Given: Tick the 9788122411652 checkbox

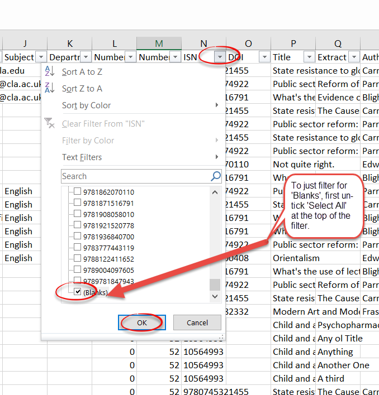Looking at the screenshot, I should pyautogui.click(x=78, y=259).
